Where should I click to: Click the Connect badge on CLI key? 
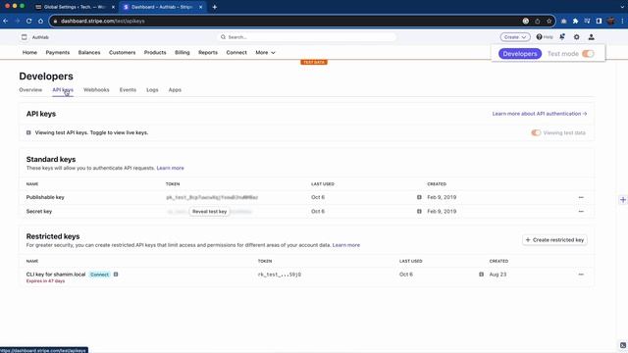[x=99, y=275]
